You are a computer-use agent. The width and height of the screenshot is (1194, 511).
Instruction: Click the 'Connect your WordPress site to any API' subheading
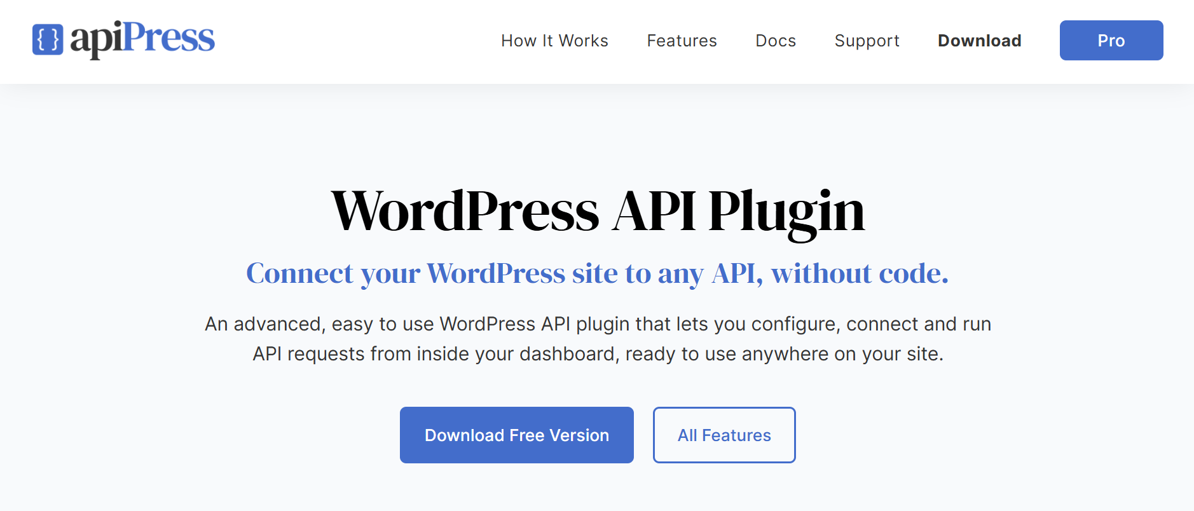click(x=598, y=274)
